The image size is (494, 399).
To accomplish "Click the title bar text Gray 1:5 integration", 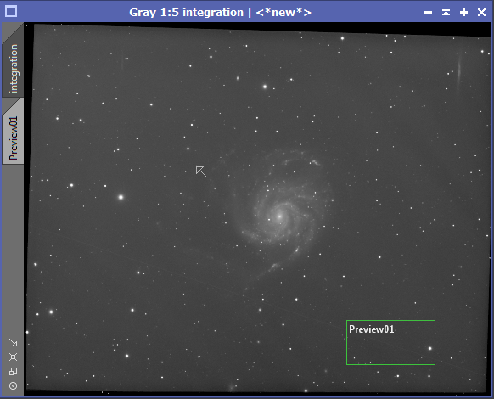I will (x=186, y=12).
